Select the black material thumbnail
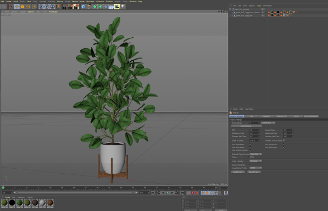328x211 pixels. point(12,203)
